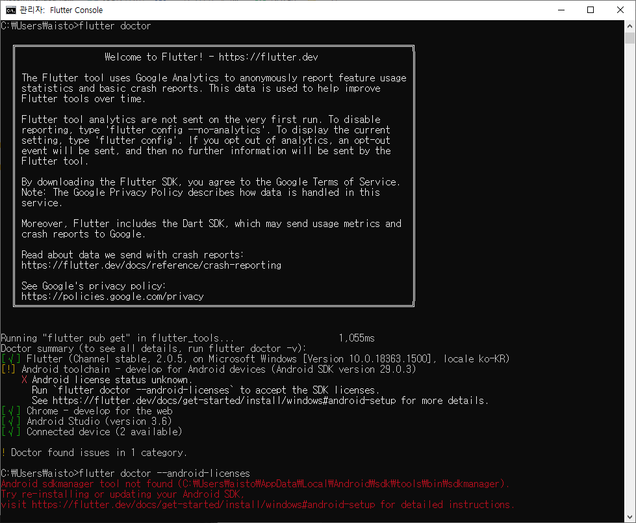Click the vertical scrollbar thumb
636x523 pixels.
[x=630, y=38]
